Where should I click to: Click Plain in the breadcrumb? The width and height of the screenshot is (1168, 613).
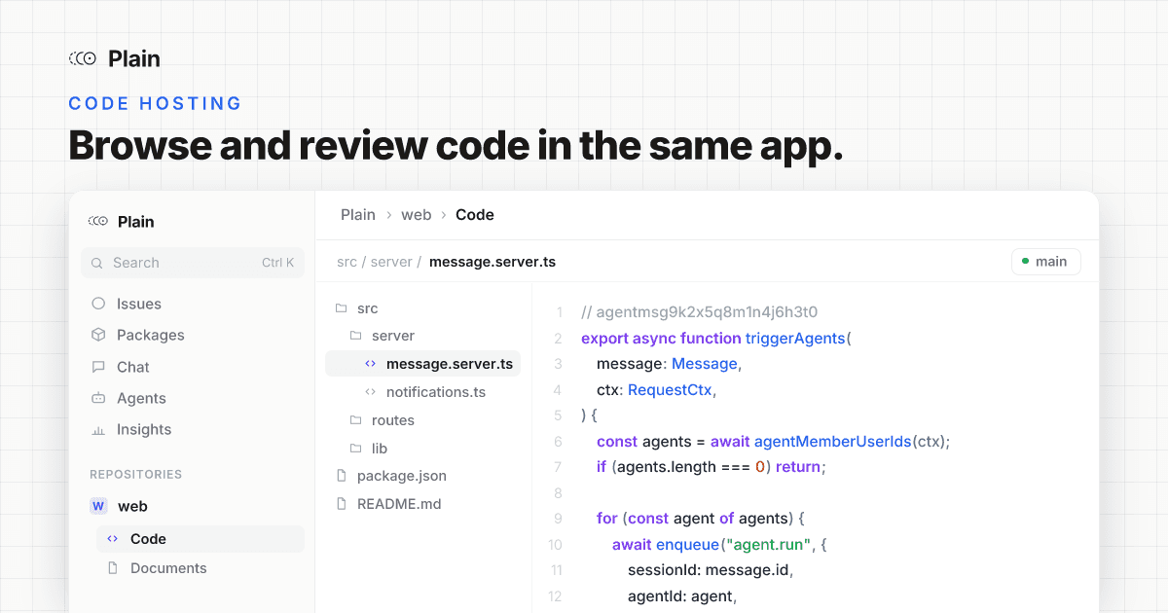point(358,215)
